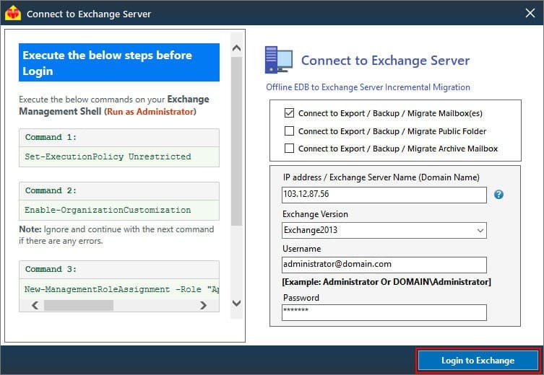This screenshot has width=544, height=375.
Task: Click the instructions panel scroll up arrow
Action: click(237, 48)
